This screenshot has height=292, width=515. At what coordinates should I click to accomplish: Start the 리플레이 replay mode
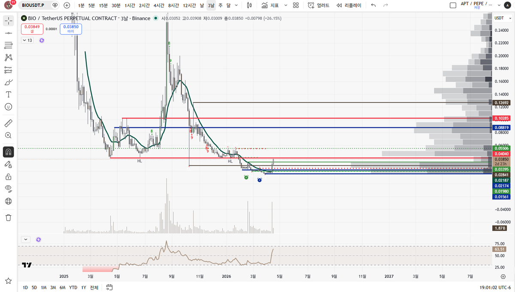(349, 6)
